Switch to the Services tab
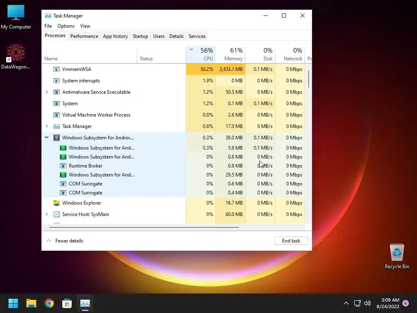 (x=197, y=36)
